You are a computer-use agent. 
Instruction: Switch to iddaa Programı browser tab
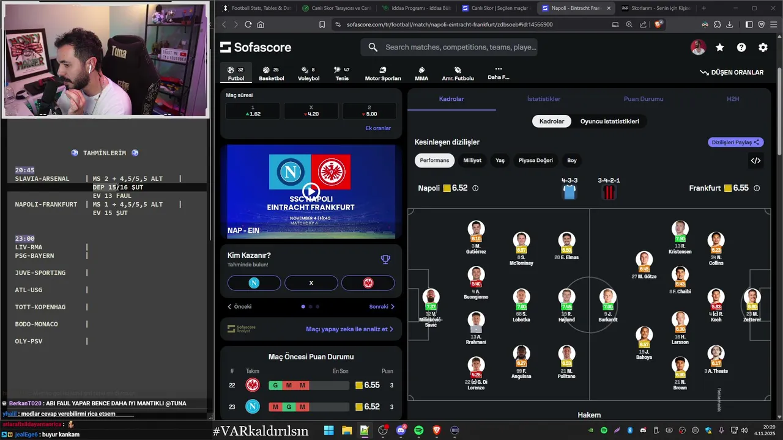[415, 8]
